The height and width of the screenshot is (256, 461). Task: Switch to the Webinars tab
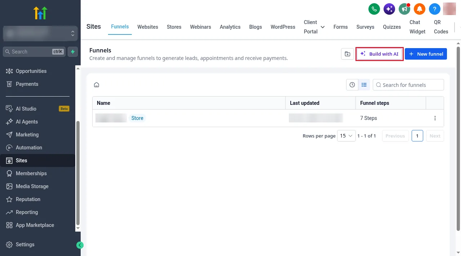coord(201,27)
